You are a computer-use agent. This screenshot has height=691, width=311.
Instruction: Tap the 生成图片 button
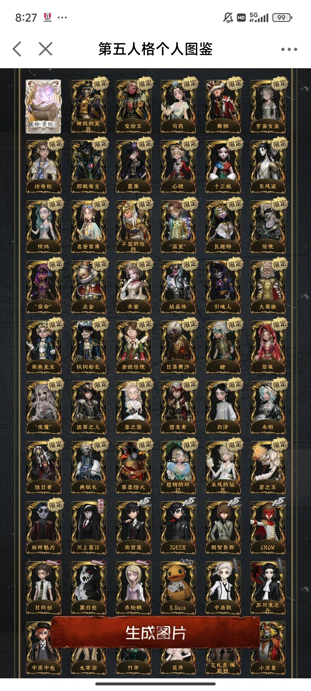coord(155,633)
